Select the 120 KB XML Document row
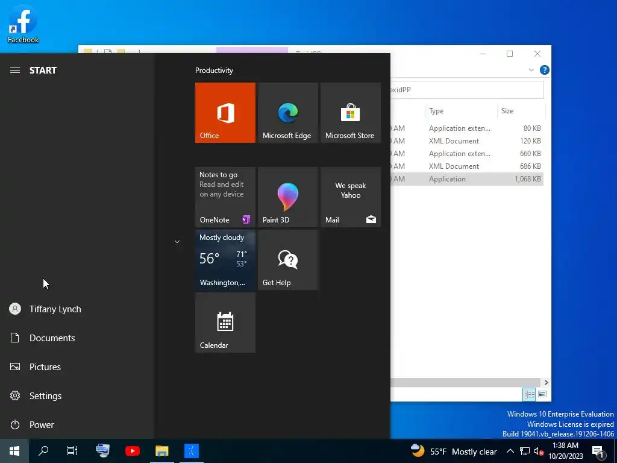This screenshot has width=617, height=463. [467, 141]
